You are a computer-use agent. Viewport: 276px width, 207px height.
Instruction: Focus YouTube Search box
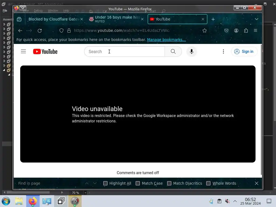tap(125, 51)
